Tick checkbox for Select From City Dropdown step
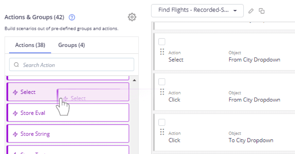 click(162, 42)
